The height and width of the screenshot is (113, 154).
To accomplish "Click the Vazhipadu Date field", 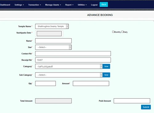I will pos(49,33).
